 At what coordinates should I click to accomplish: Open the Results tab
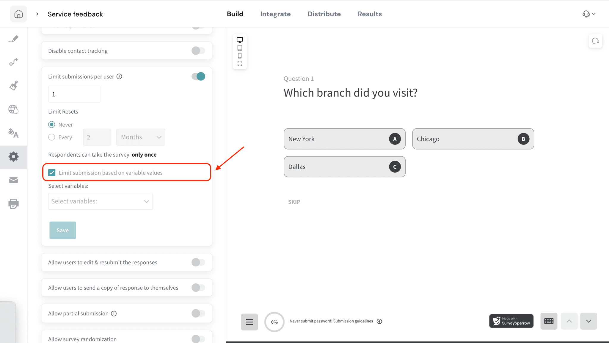pos(370,14)
